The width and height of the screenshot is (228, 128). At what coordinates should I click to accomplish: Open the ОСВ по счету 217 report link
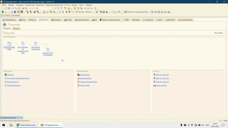click(162, 82)
